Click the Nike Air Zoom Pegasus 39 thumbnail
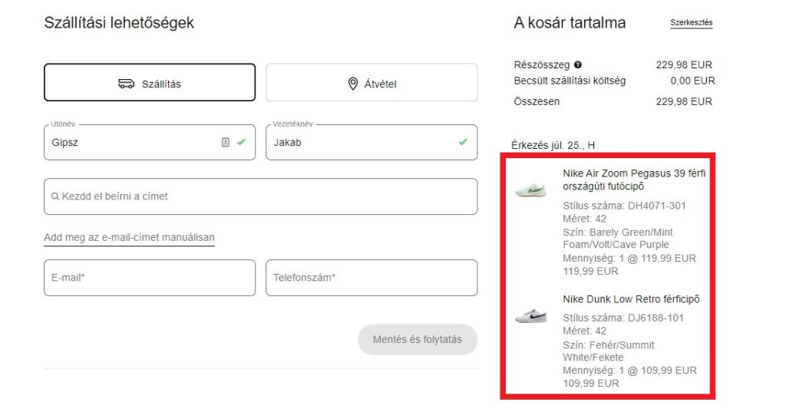Image resolution: width=786 pixels, height=409 pixels. coord(531,190)
